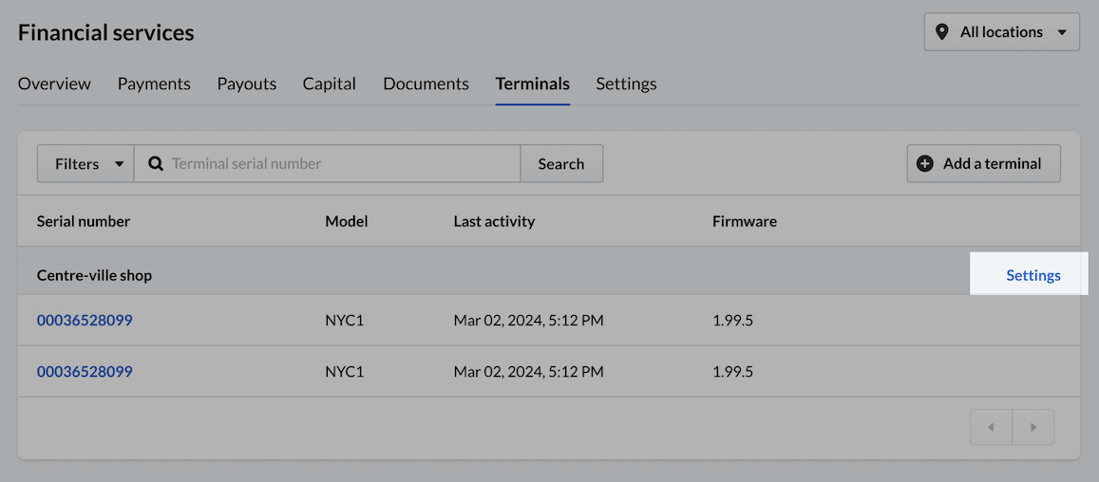
Task: Select the Capital tab
Action: 329,83
